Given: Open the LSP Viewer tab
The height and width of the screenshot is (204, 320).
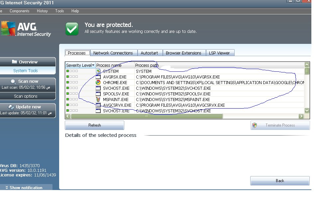Looking at the screenshot, I should 219,53.
